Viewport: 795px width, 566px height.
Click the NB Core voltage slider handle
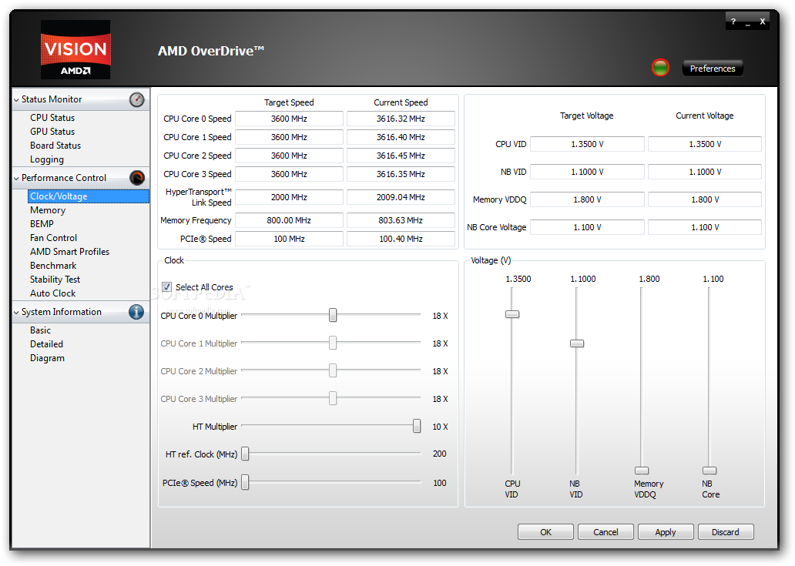pyautogui.click(x=709, y=471)
